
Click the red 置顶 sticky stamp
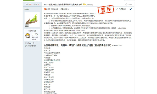(x=106, y=9)
